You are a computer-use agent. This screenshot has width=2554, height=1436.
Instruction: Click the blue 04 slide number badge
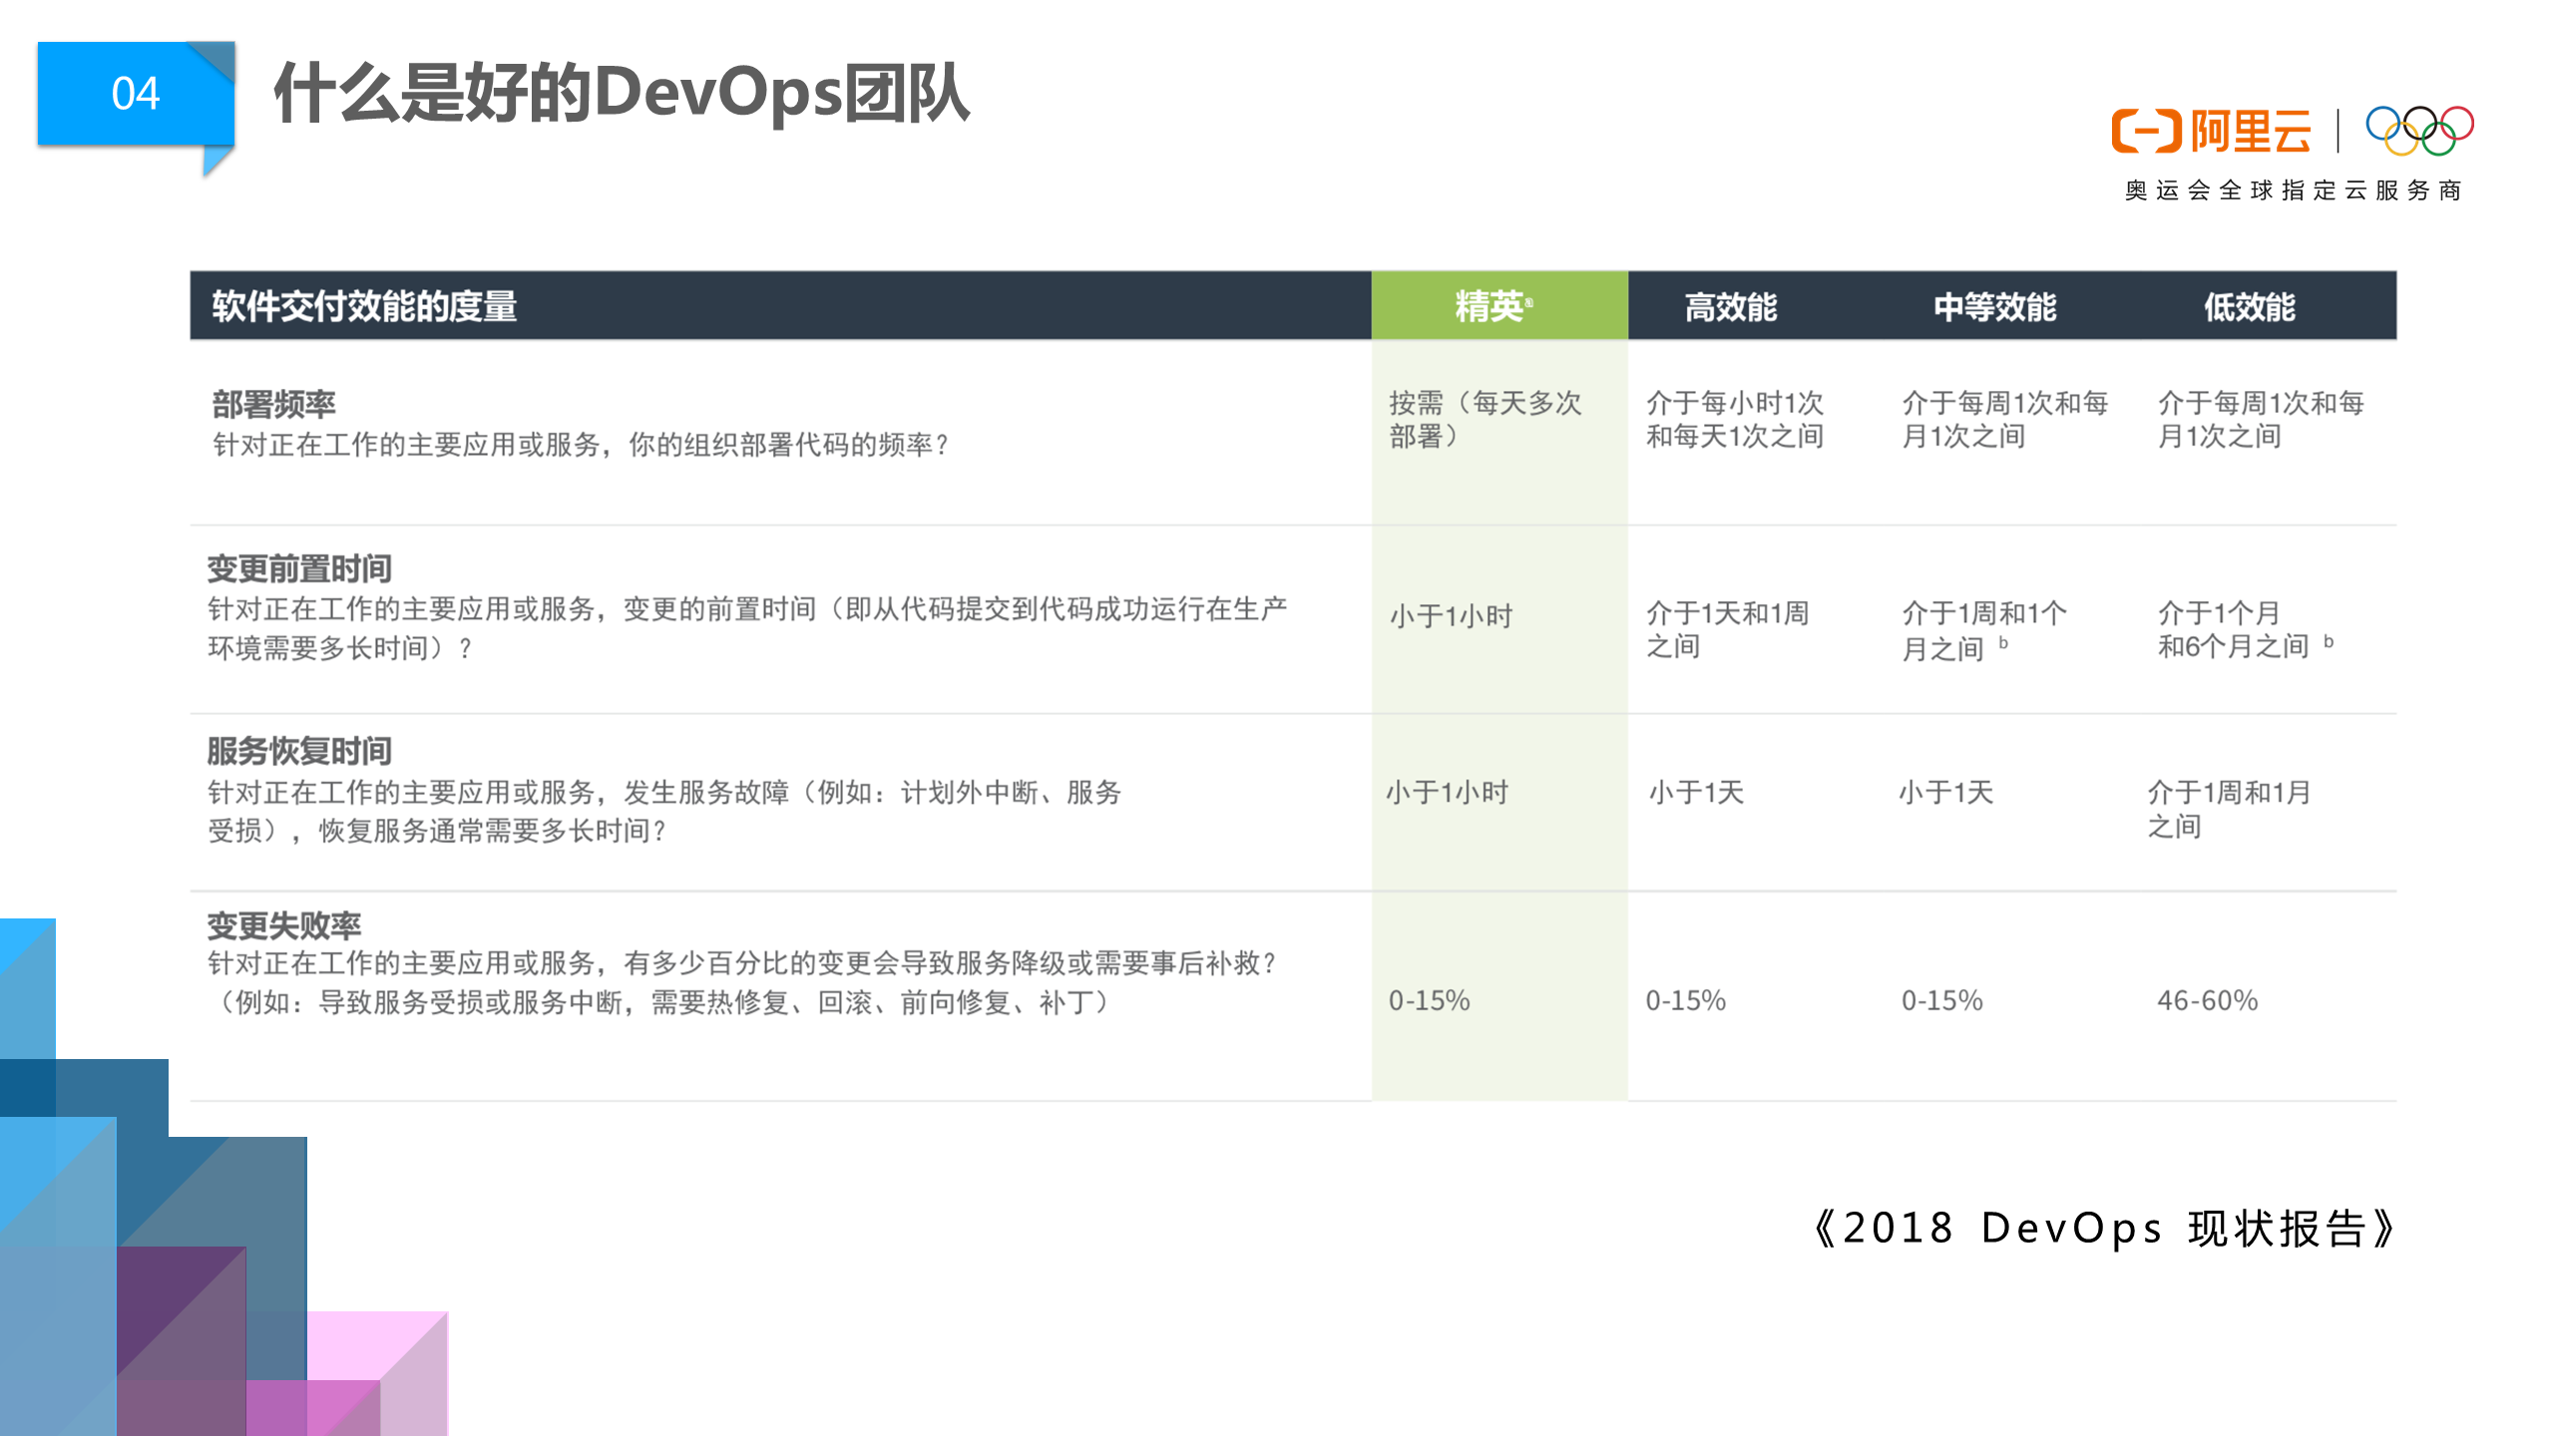tap(136, 94)
